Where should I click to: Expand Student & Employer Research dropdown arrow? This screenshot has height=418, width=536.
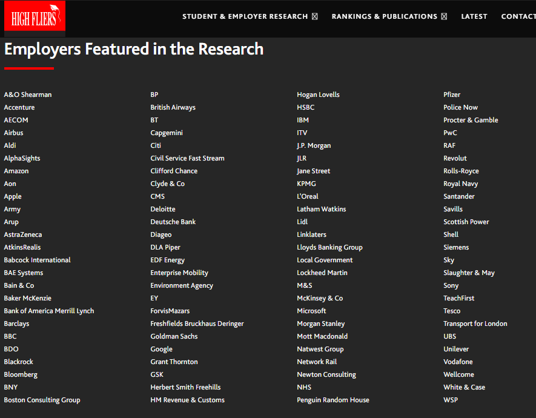(315, 16)
